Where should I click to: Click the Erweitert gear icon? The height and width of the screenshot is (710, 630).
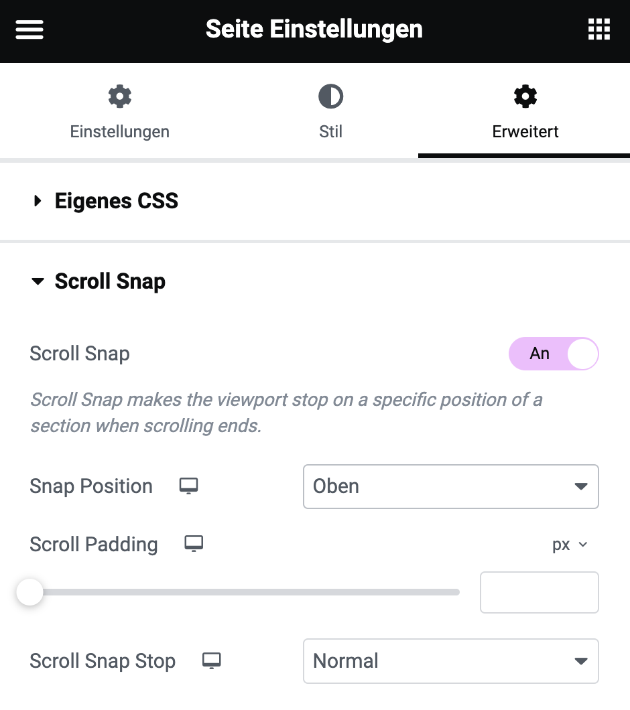point(525,96)
